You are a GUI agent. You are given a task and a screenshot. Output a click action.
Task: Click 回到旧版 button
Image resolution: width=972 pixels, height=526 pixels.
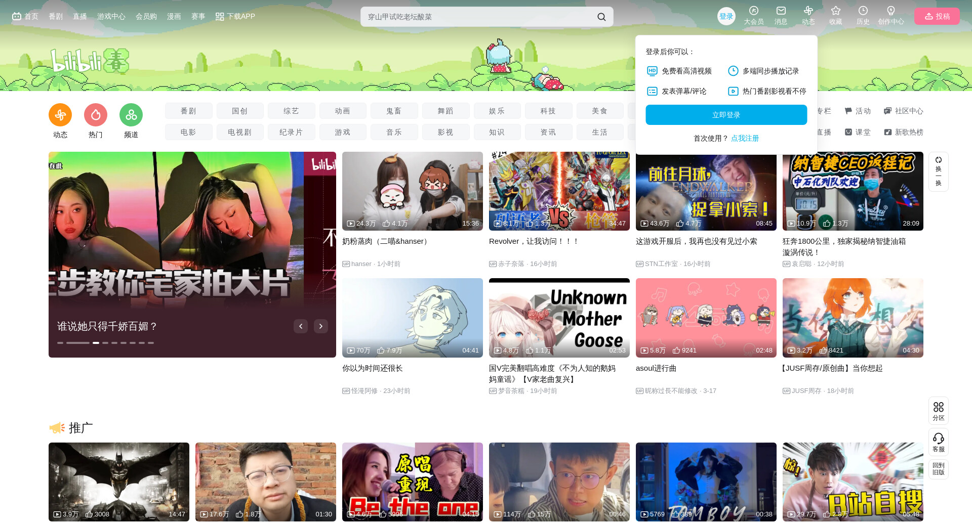[x=939, y=469]
